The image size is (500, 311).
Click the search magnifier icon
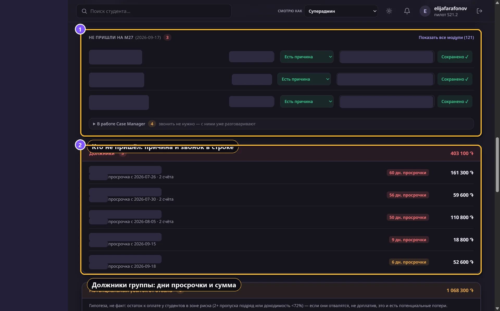[x=84, y=11]
